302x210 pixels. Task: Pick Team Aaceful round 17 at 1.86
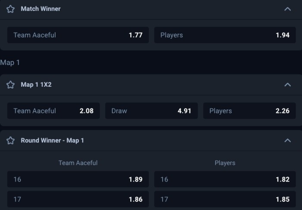[x=78, y=200]
